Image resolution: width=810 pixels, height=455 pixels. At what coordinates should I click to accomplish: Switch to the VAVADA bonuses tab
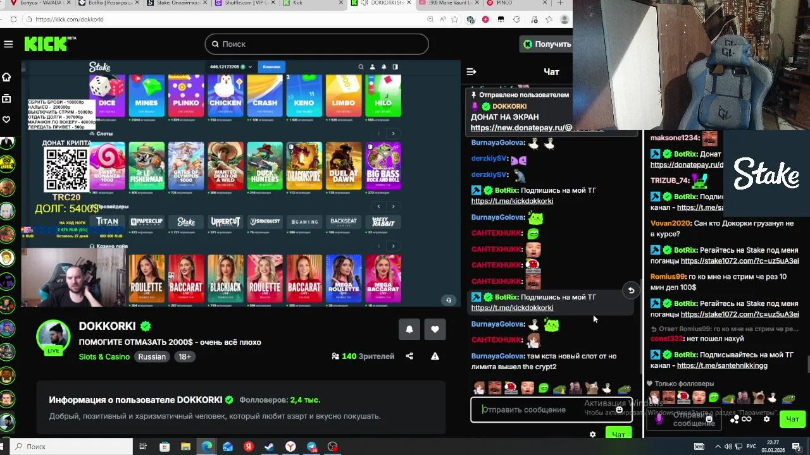(x=39, y=3)
